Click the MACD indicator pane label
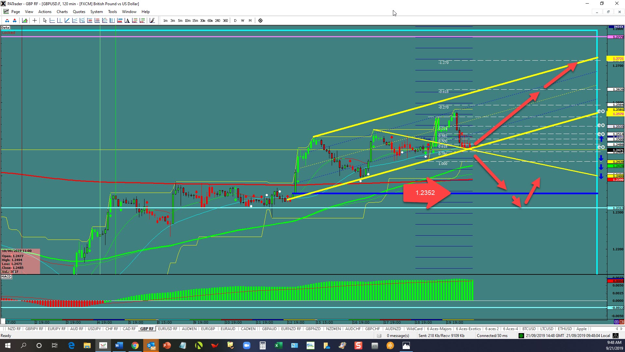 pos(6,277)
